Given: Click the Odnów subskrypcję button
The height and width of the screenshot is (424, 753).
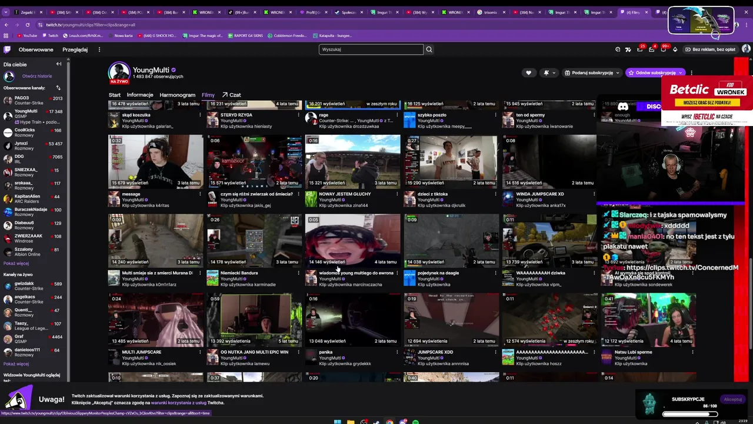Looking at the screenshot, I should point(655,73).
